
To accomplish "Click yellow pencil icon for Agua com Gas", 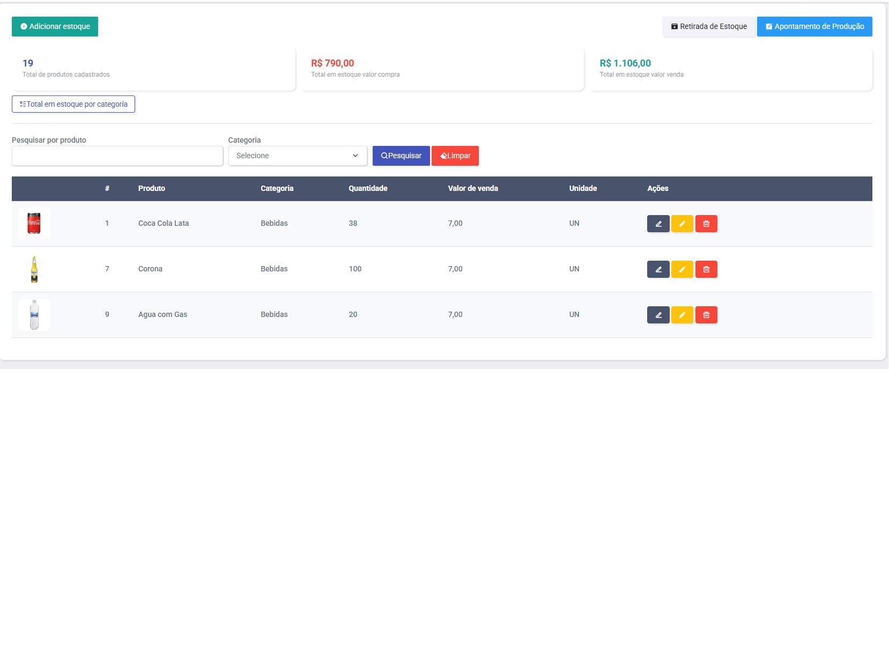I will point(682,315).
